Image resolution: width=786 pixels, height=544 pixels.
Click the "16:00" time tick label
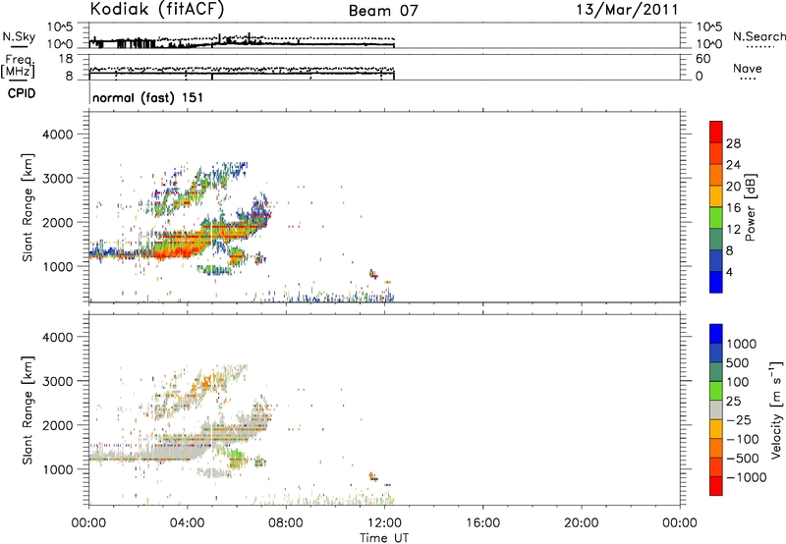[482, 523]
